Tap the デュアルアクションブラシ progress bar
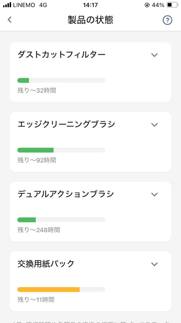181x323 pixels. [61, 220]
